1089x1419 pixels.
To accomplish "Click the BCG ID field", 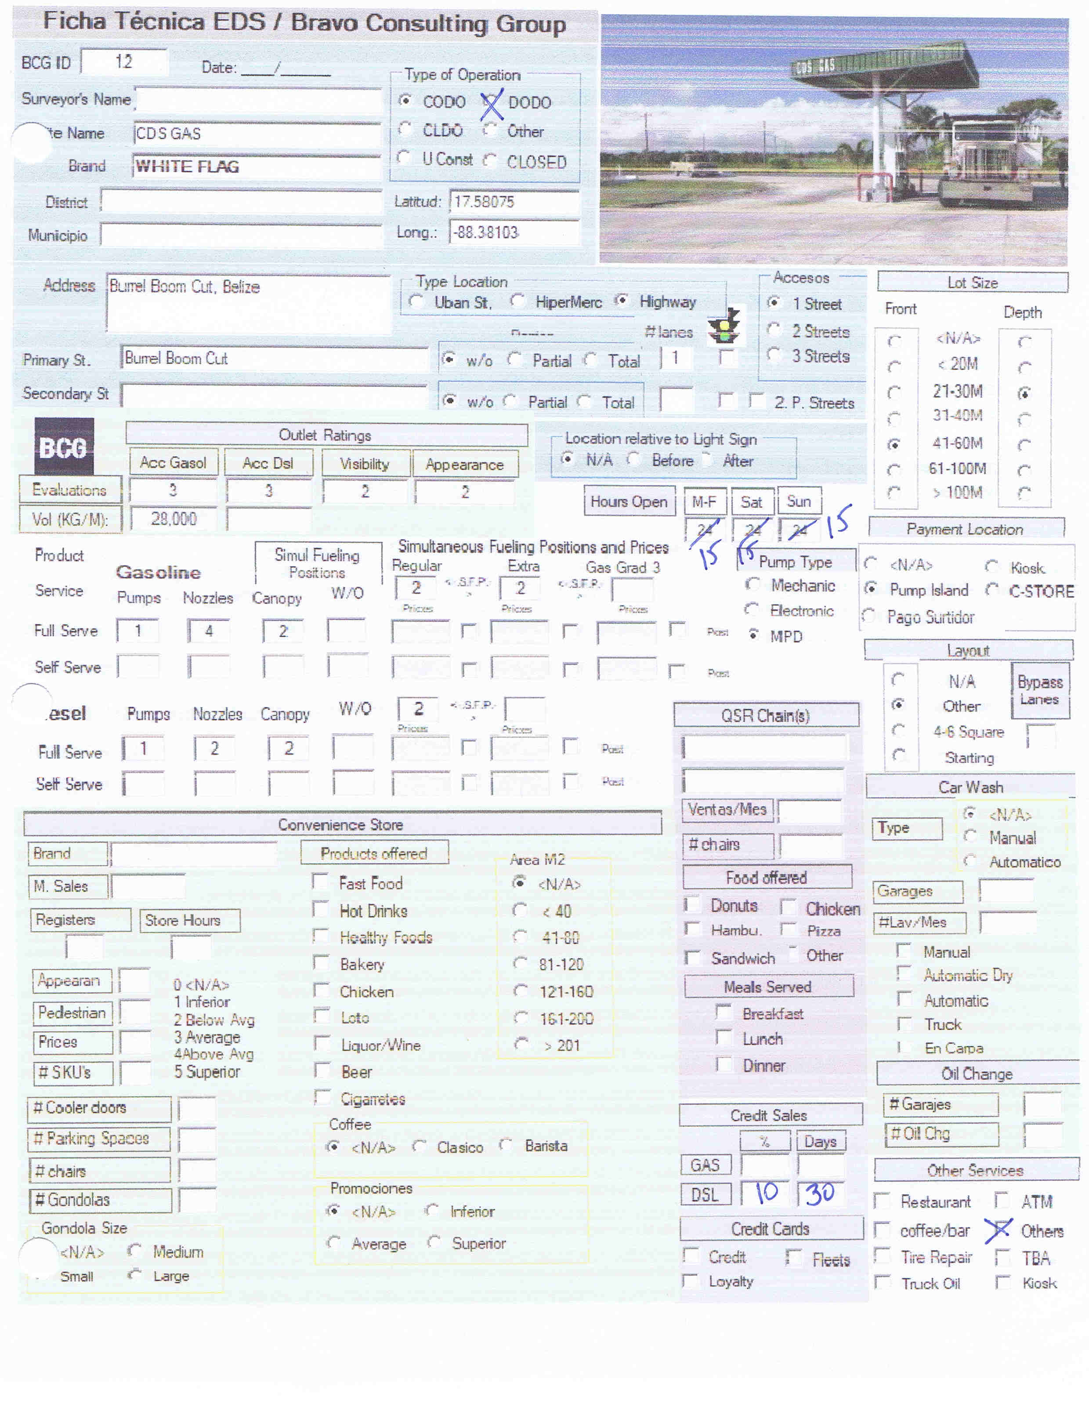I will point(124,62).
